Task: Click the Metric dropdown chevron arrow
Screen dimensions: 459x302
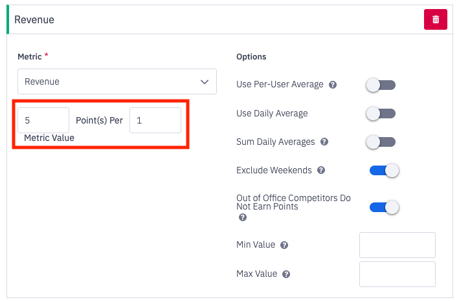Action: [x=205, y=82]
